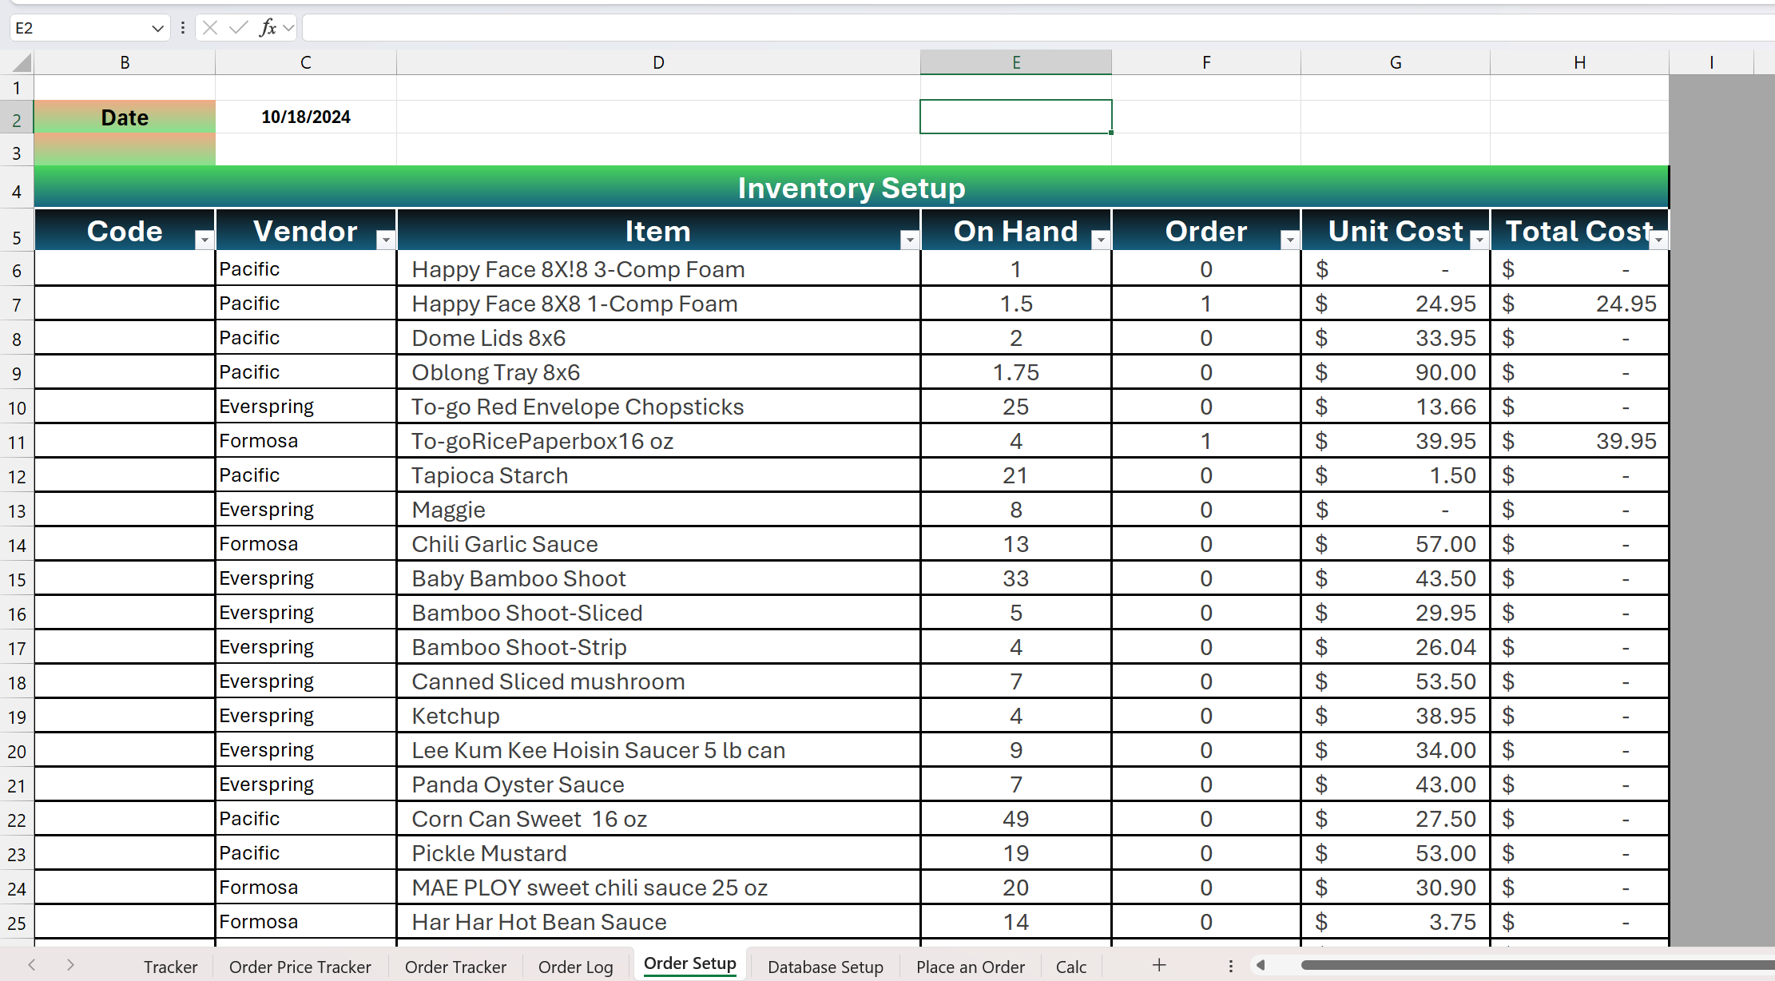Select the Maggie item cell
The height and width of the screenshot is (981, 1775).
658,510
